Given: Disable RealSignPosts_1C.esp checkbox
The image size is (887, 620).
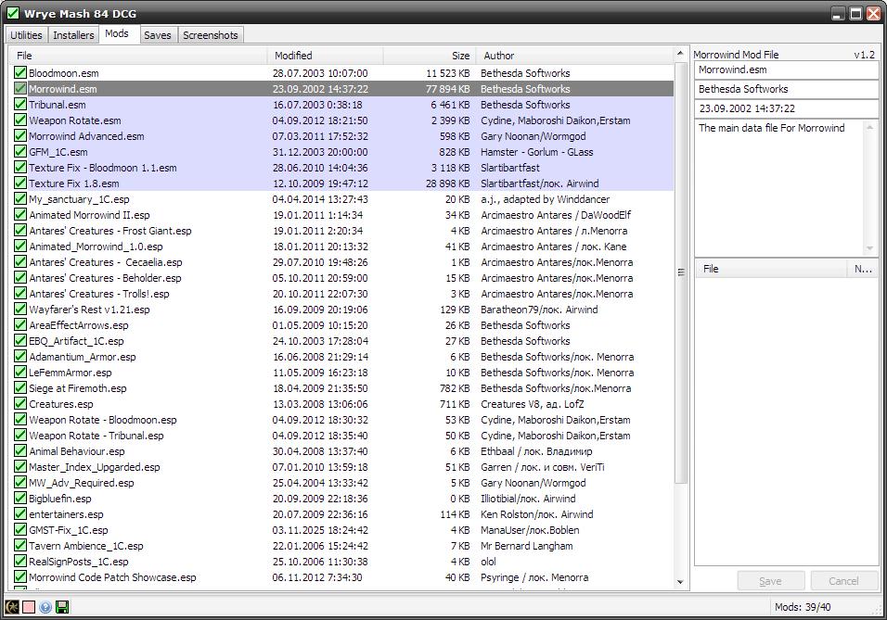Looking at the screenshot, I should [x=20, y=562].
